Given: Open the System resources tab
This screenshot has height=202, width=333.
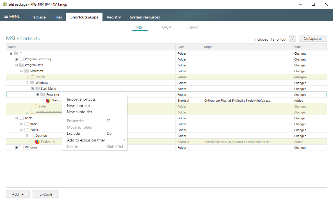Looking at the screenshot, I should coord(145,17).
